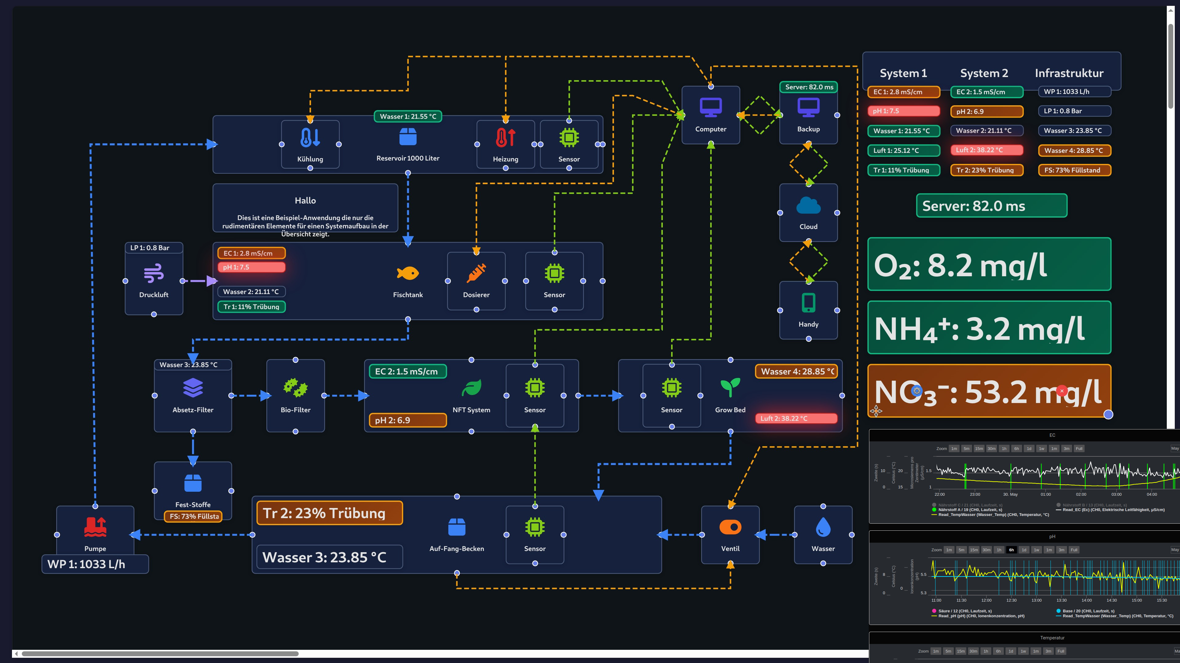Select Full zoom in EC chart
1180x663 pixels.
point(1079,448)
